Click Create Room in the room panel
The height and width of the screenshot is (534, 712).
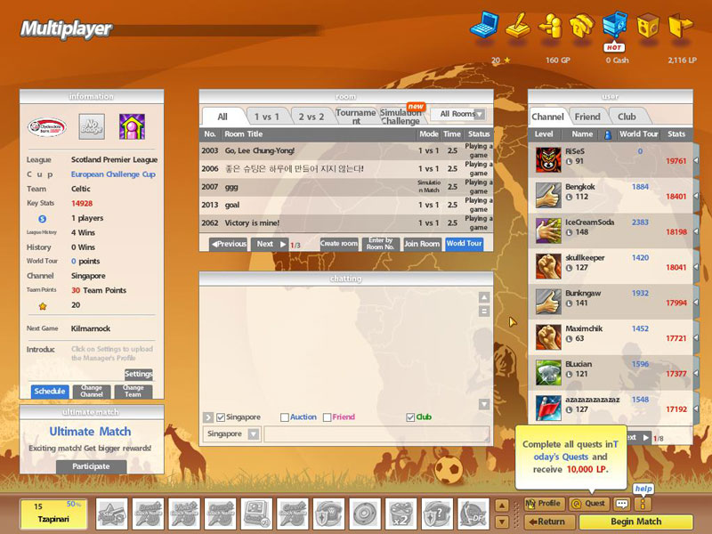(338, 244)
